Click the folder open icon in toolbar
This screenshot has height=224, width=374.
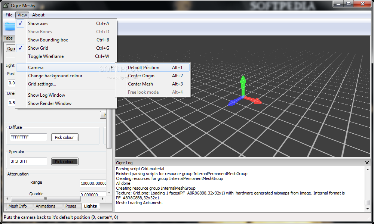point(10,27)
